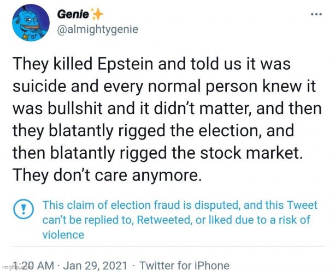Click Genie's blue profile avatar
The width and height of the screenshot is (335, 272).
point(29,23)
